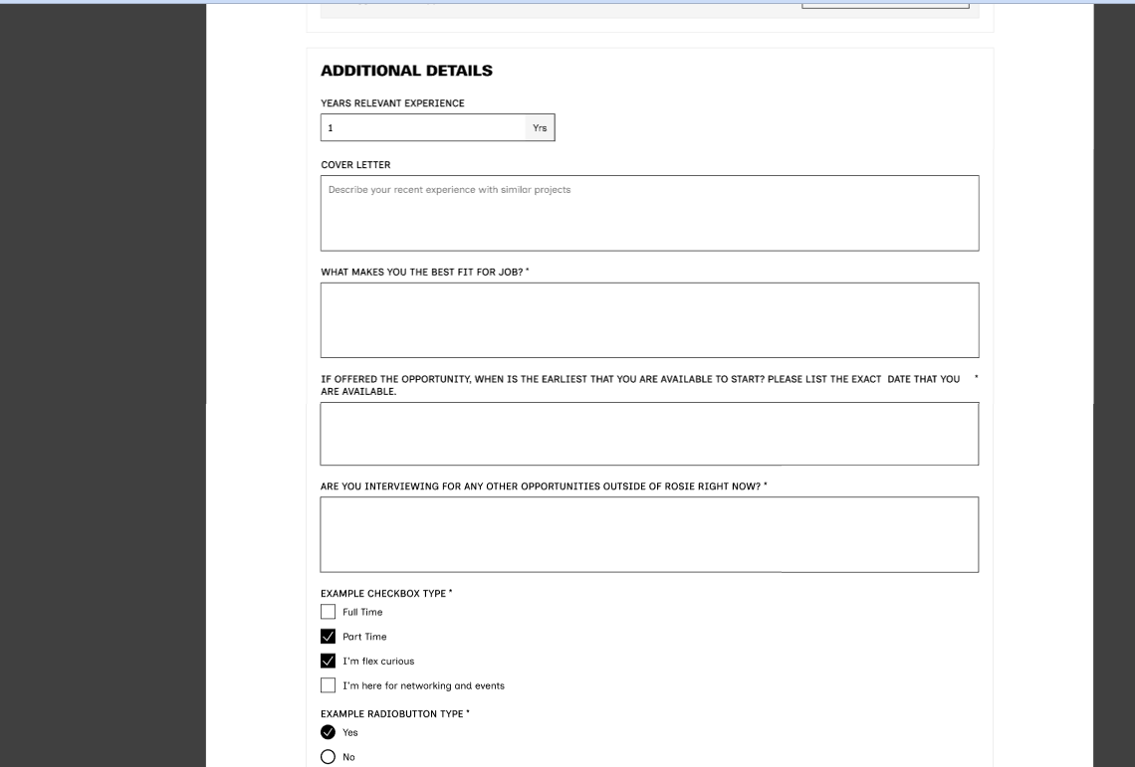Uncheck the I'm flex curious checkbox

(328, 661)
